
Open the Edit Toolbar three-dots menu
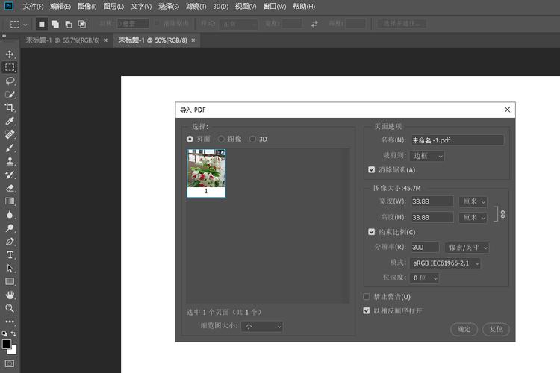(10, 322)
